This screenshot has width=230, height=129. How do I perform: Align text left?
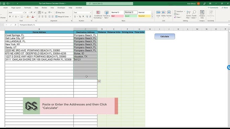[39, 16]
